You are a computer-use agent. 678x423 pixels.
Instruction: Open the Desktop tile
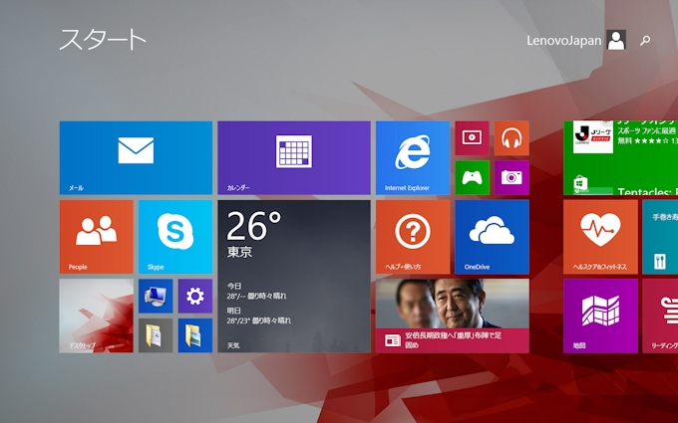(96, 316)
